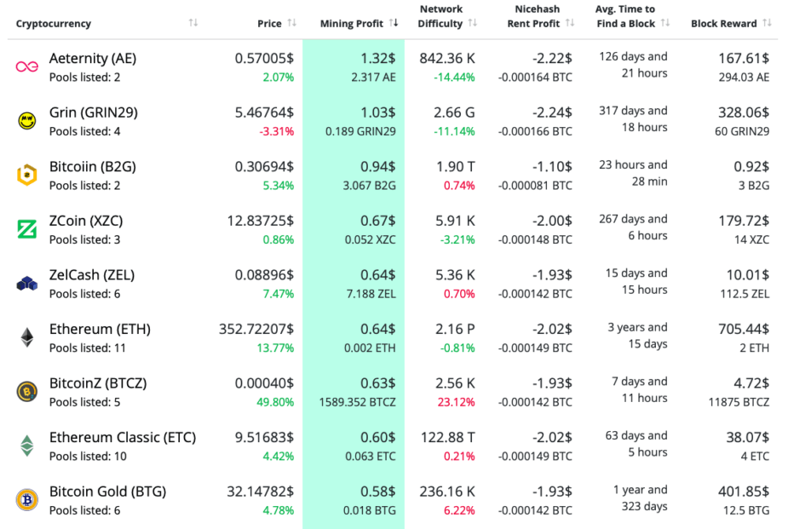The width and height of the screenshot is (794, 529).
Task: Click the Grin smiley coin icon
Action: pos(27,121)
